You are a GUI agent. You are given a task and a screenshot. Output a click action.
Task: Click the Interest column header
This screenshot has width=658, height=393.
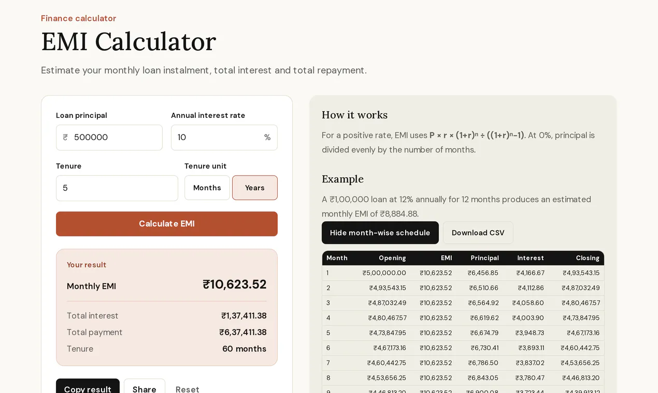[x=531, y=258]
